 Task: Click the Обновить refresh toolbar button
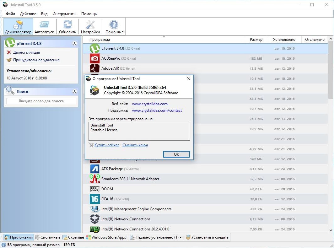click(67, 26)
